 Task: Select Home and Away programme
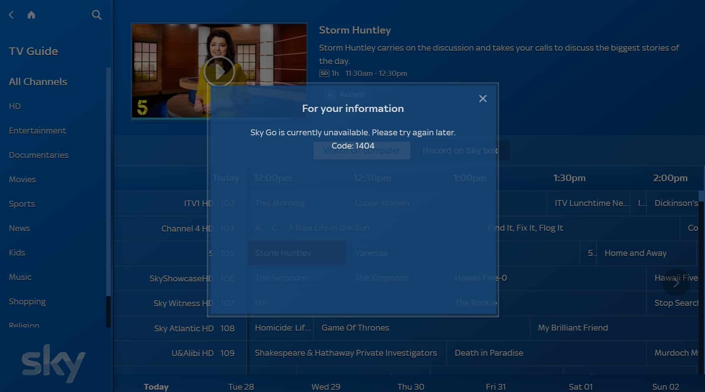(x=647, y=253)
